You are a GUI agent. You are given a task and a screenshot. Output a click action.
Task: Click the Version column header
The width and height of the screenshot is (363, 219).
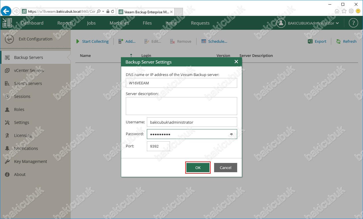click(223, 55)
